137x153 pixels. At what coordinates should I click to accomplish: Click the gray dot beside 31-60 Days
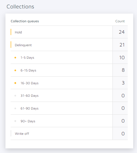pos(15,96)
